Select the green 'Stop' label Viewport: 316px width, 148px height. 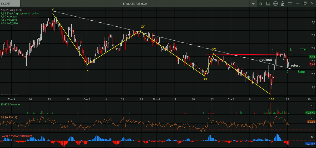(301, 72)
